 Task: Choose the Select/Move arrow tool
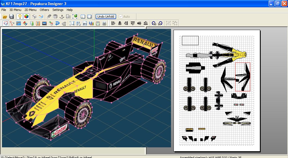click(5, 23)
